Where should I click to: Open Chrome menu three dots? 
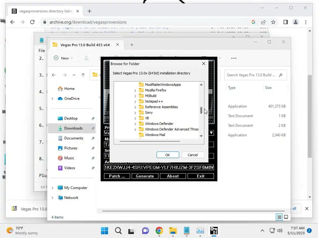pos(306,22)
